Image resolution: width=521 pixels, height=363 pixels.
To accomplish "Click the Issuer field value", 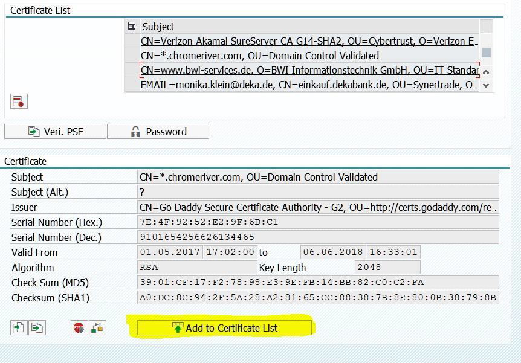I will click(318, 207).
